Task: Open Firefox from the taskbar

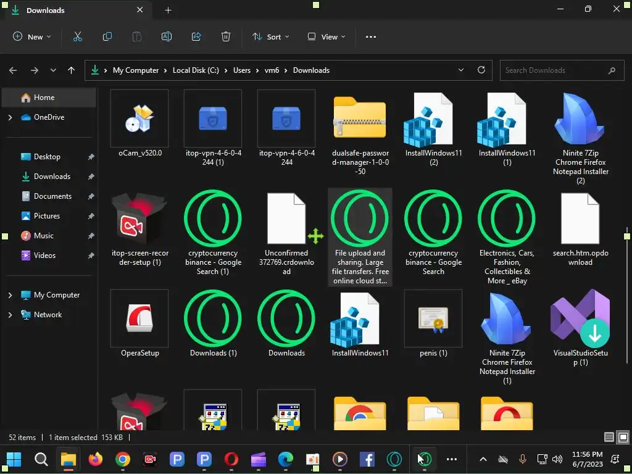Action: pos(96,459)
